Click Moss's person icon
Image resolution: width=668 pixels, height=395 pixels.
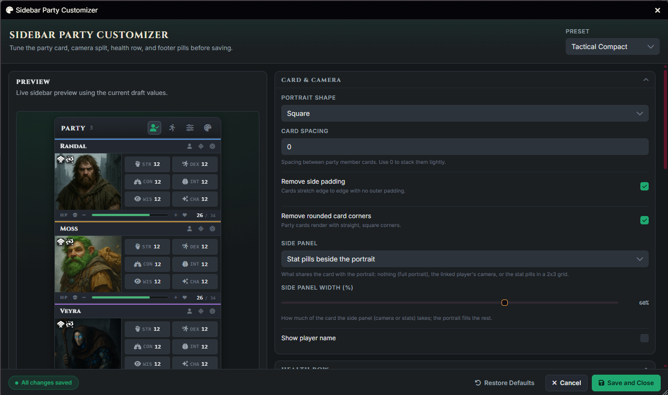[189, 229]
